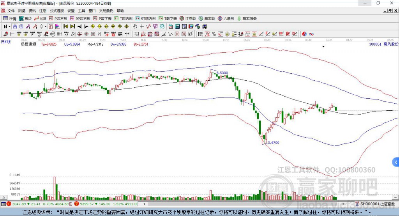The height and width of the screenshot is (216, 399).
Task: Click the floppy disk save icon
Action: pyautogui.click(x=191, y=26)
